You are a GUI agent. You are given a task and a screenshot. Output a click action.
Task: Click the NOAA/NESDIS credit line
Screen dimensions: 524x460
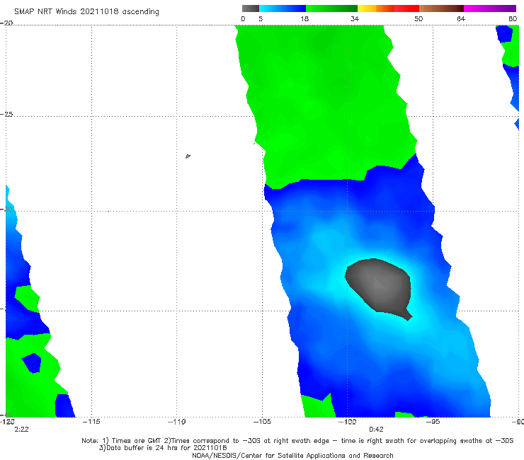tap(292, 455)
